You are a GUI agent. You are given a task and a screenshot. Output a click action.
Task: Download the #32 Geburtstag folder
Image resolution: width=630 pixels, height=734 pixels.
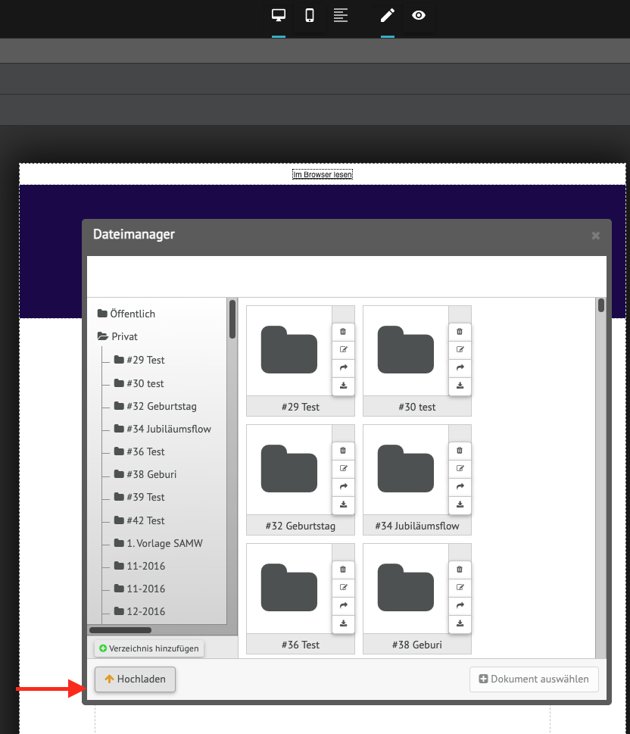click(343, 504)
